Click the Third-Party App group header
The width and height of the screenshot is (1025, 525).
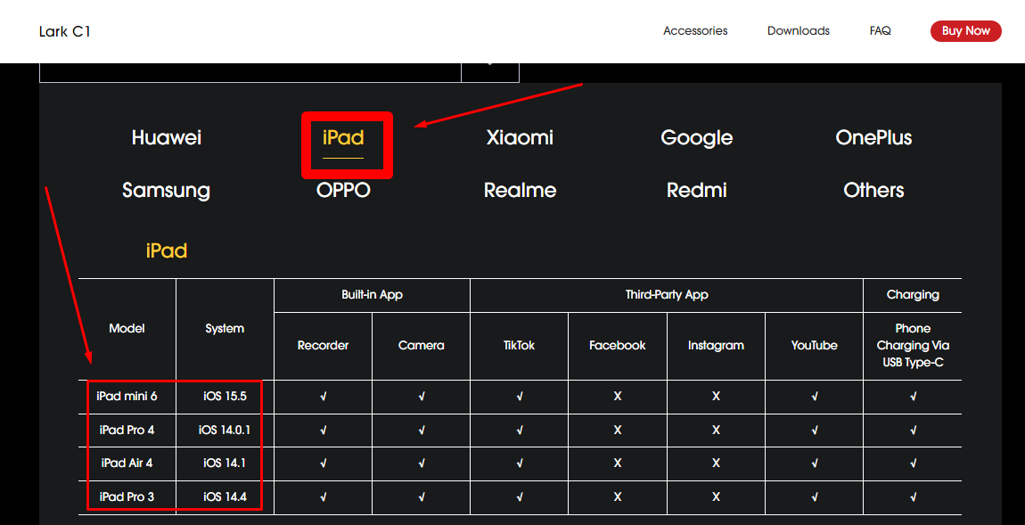pos(667,295)
